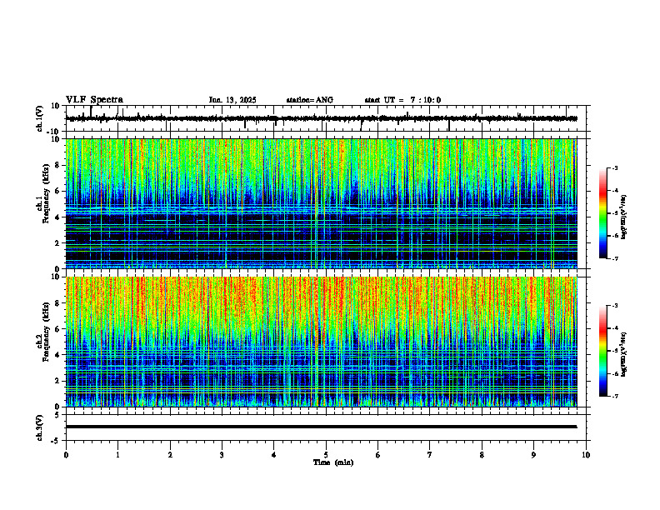Click the '2' tick on the time axis

coord(170,455)
